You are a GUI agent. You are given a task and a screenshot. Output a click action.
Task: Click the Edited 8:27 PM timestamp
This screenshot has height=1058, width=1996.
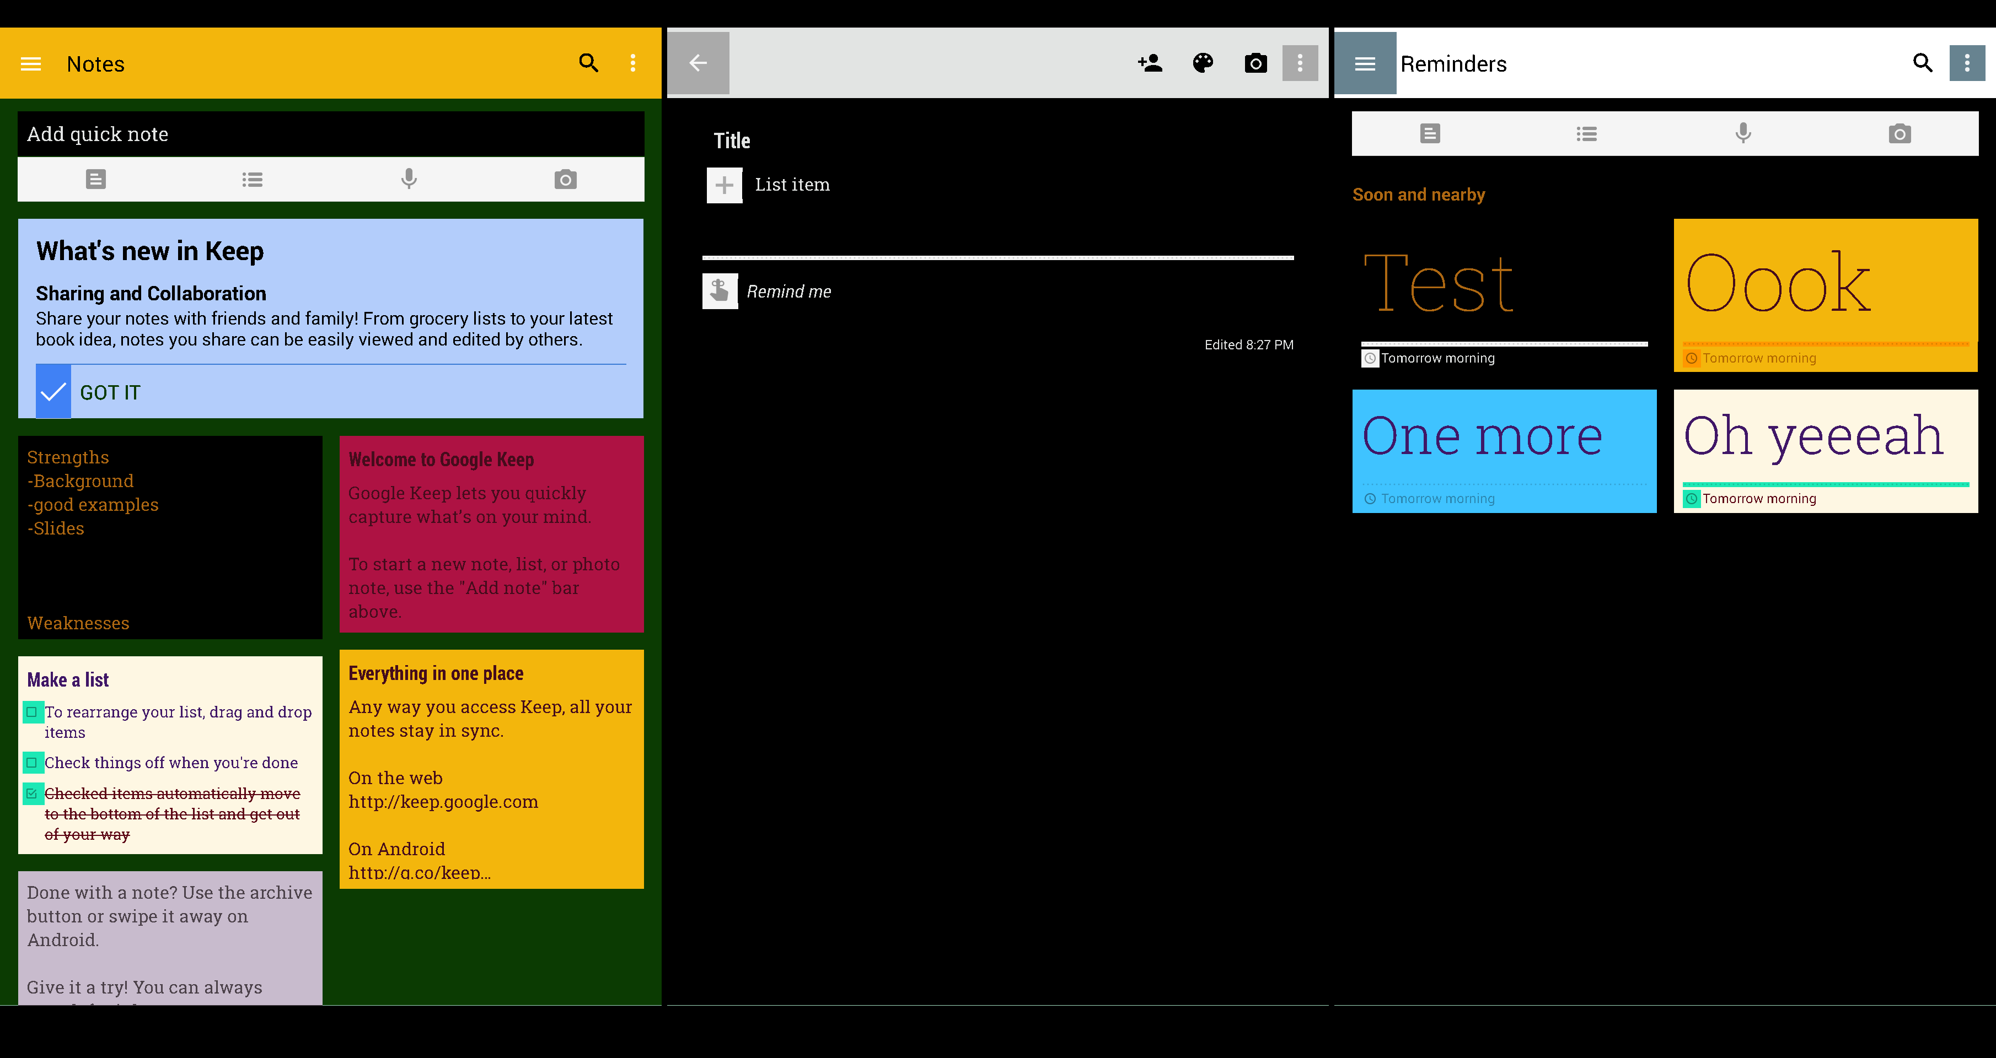pyautogui.click(x=1249, y=344)
